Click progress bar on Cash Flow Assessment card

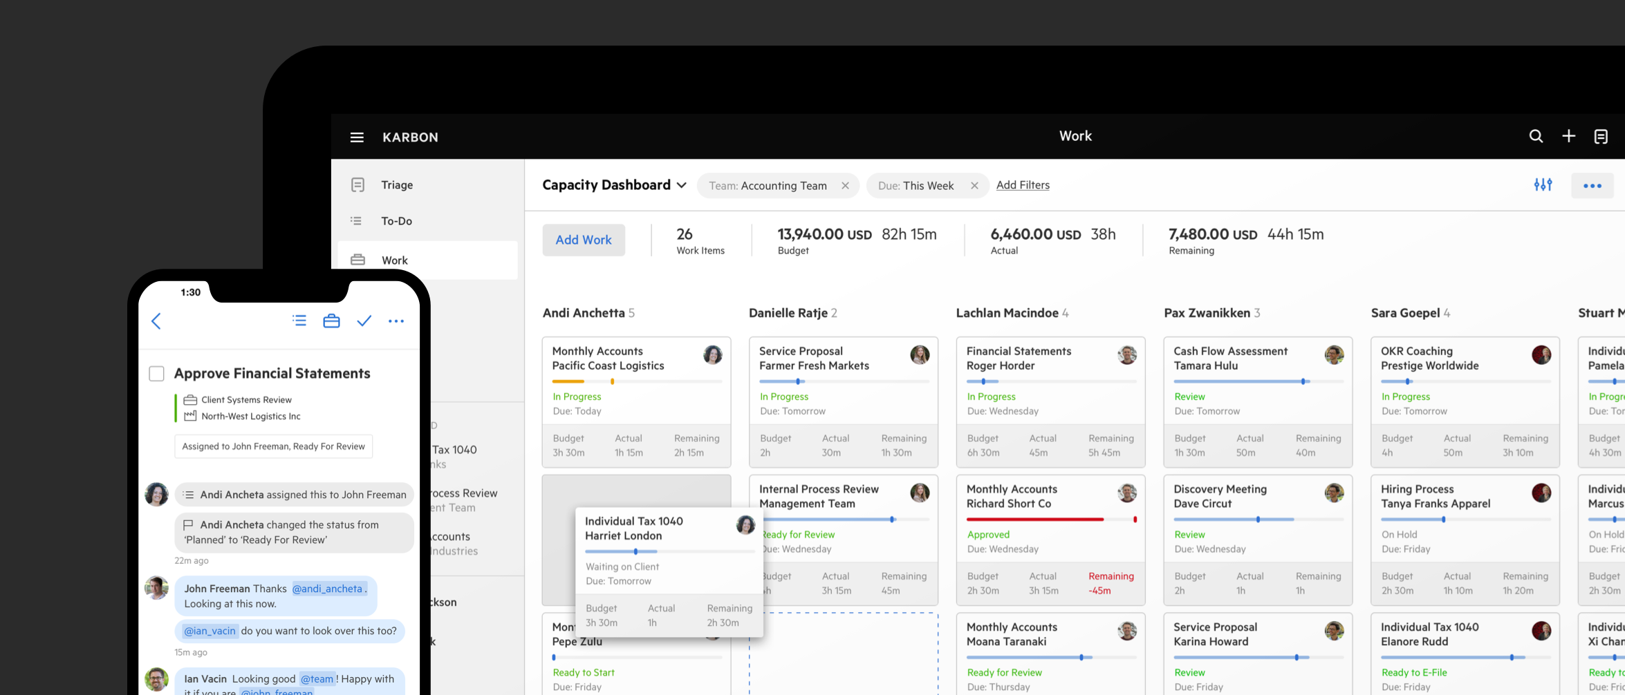pos(1259,381)
